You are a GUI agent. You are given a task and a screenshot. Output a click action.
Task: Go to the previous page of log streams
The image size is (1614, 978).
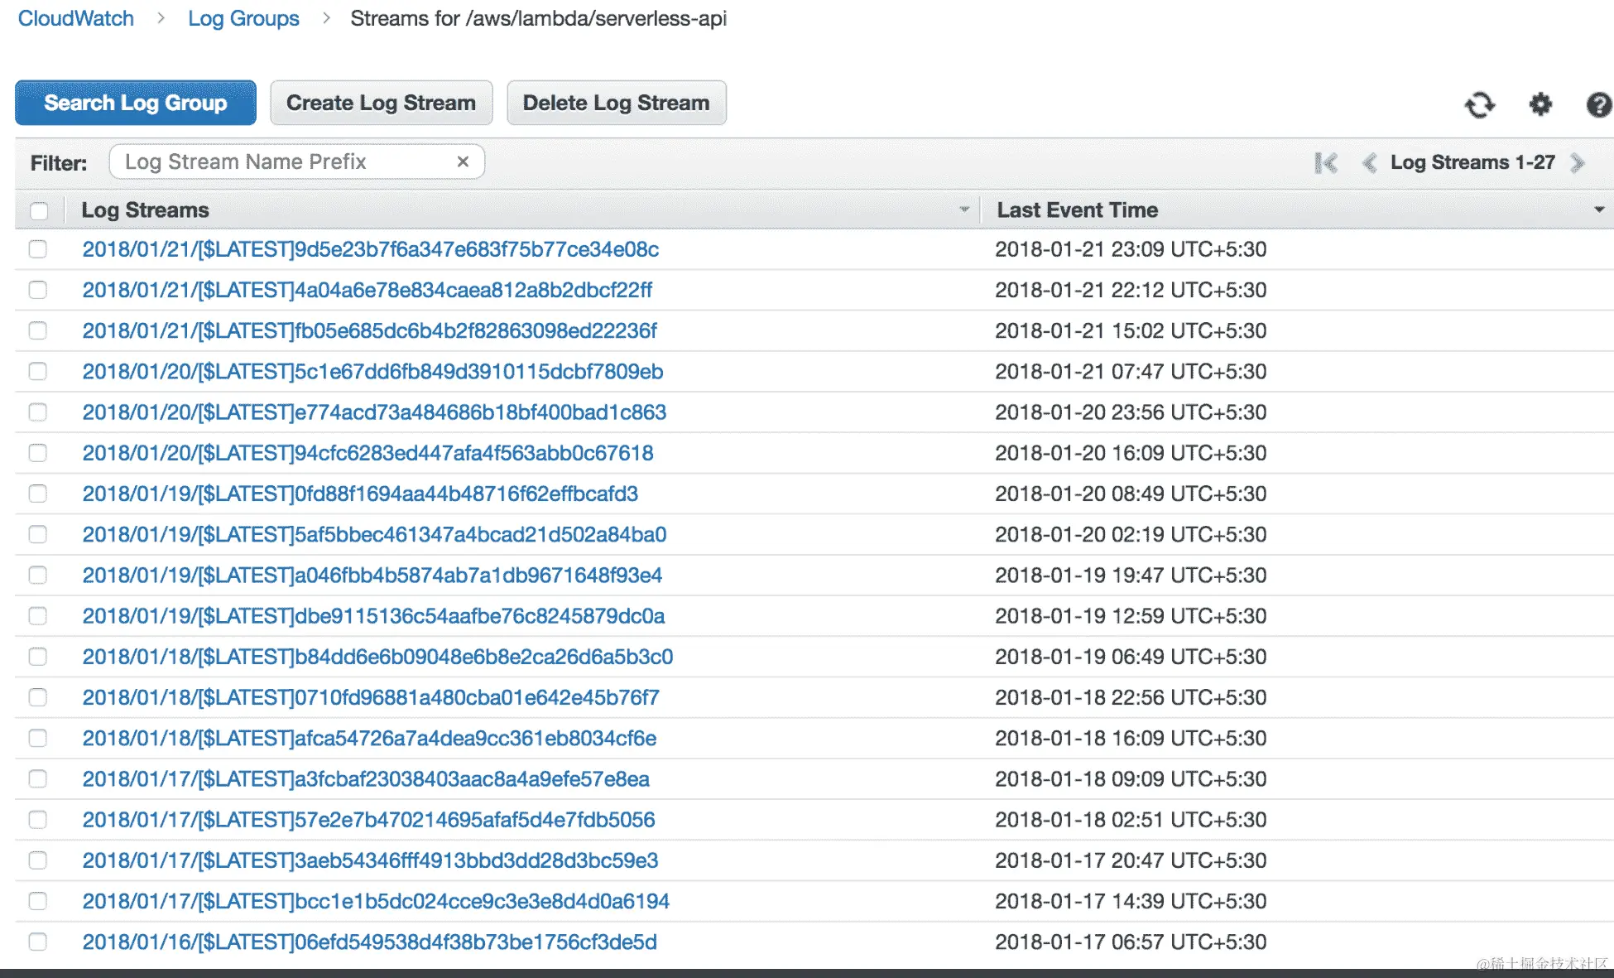pos(1369,163)
